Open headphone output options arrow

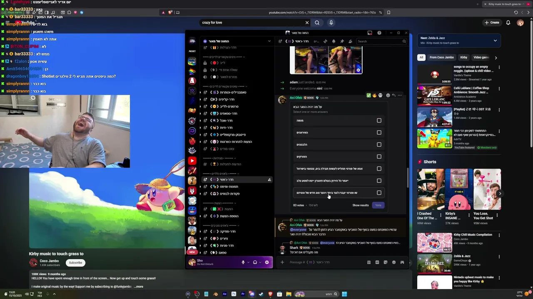260,262
